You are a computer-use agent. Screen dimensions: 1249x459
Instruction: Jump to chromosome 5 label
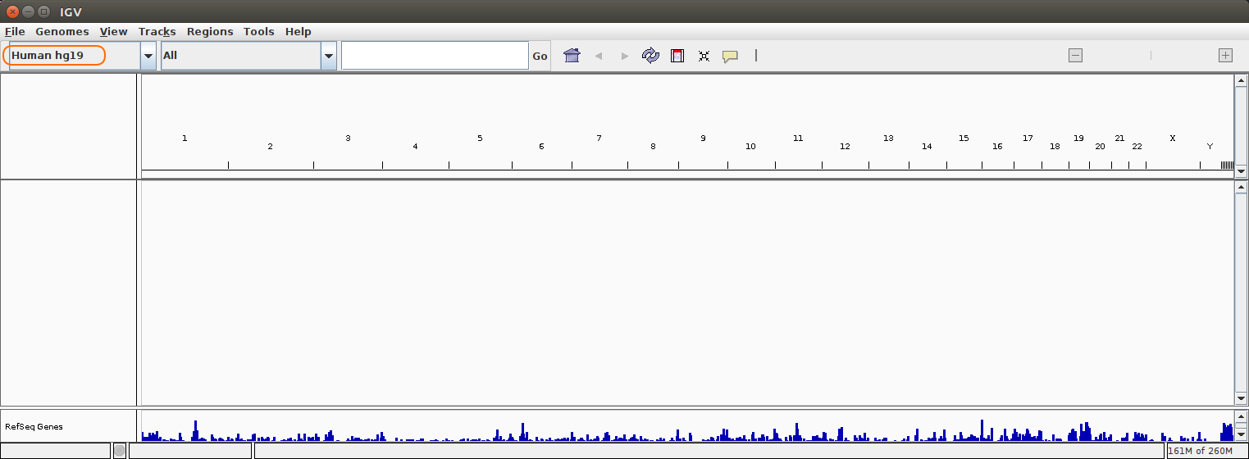[x=480, y=139]
